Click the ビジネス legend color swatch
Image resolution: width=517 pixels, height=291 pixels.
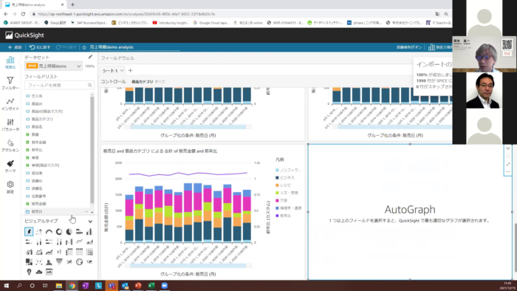(x=277, y=178)
